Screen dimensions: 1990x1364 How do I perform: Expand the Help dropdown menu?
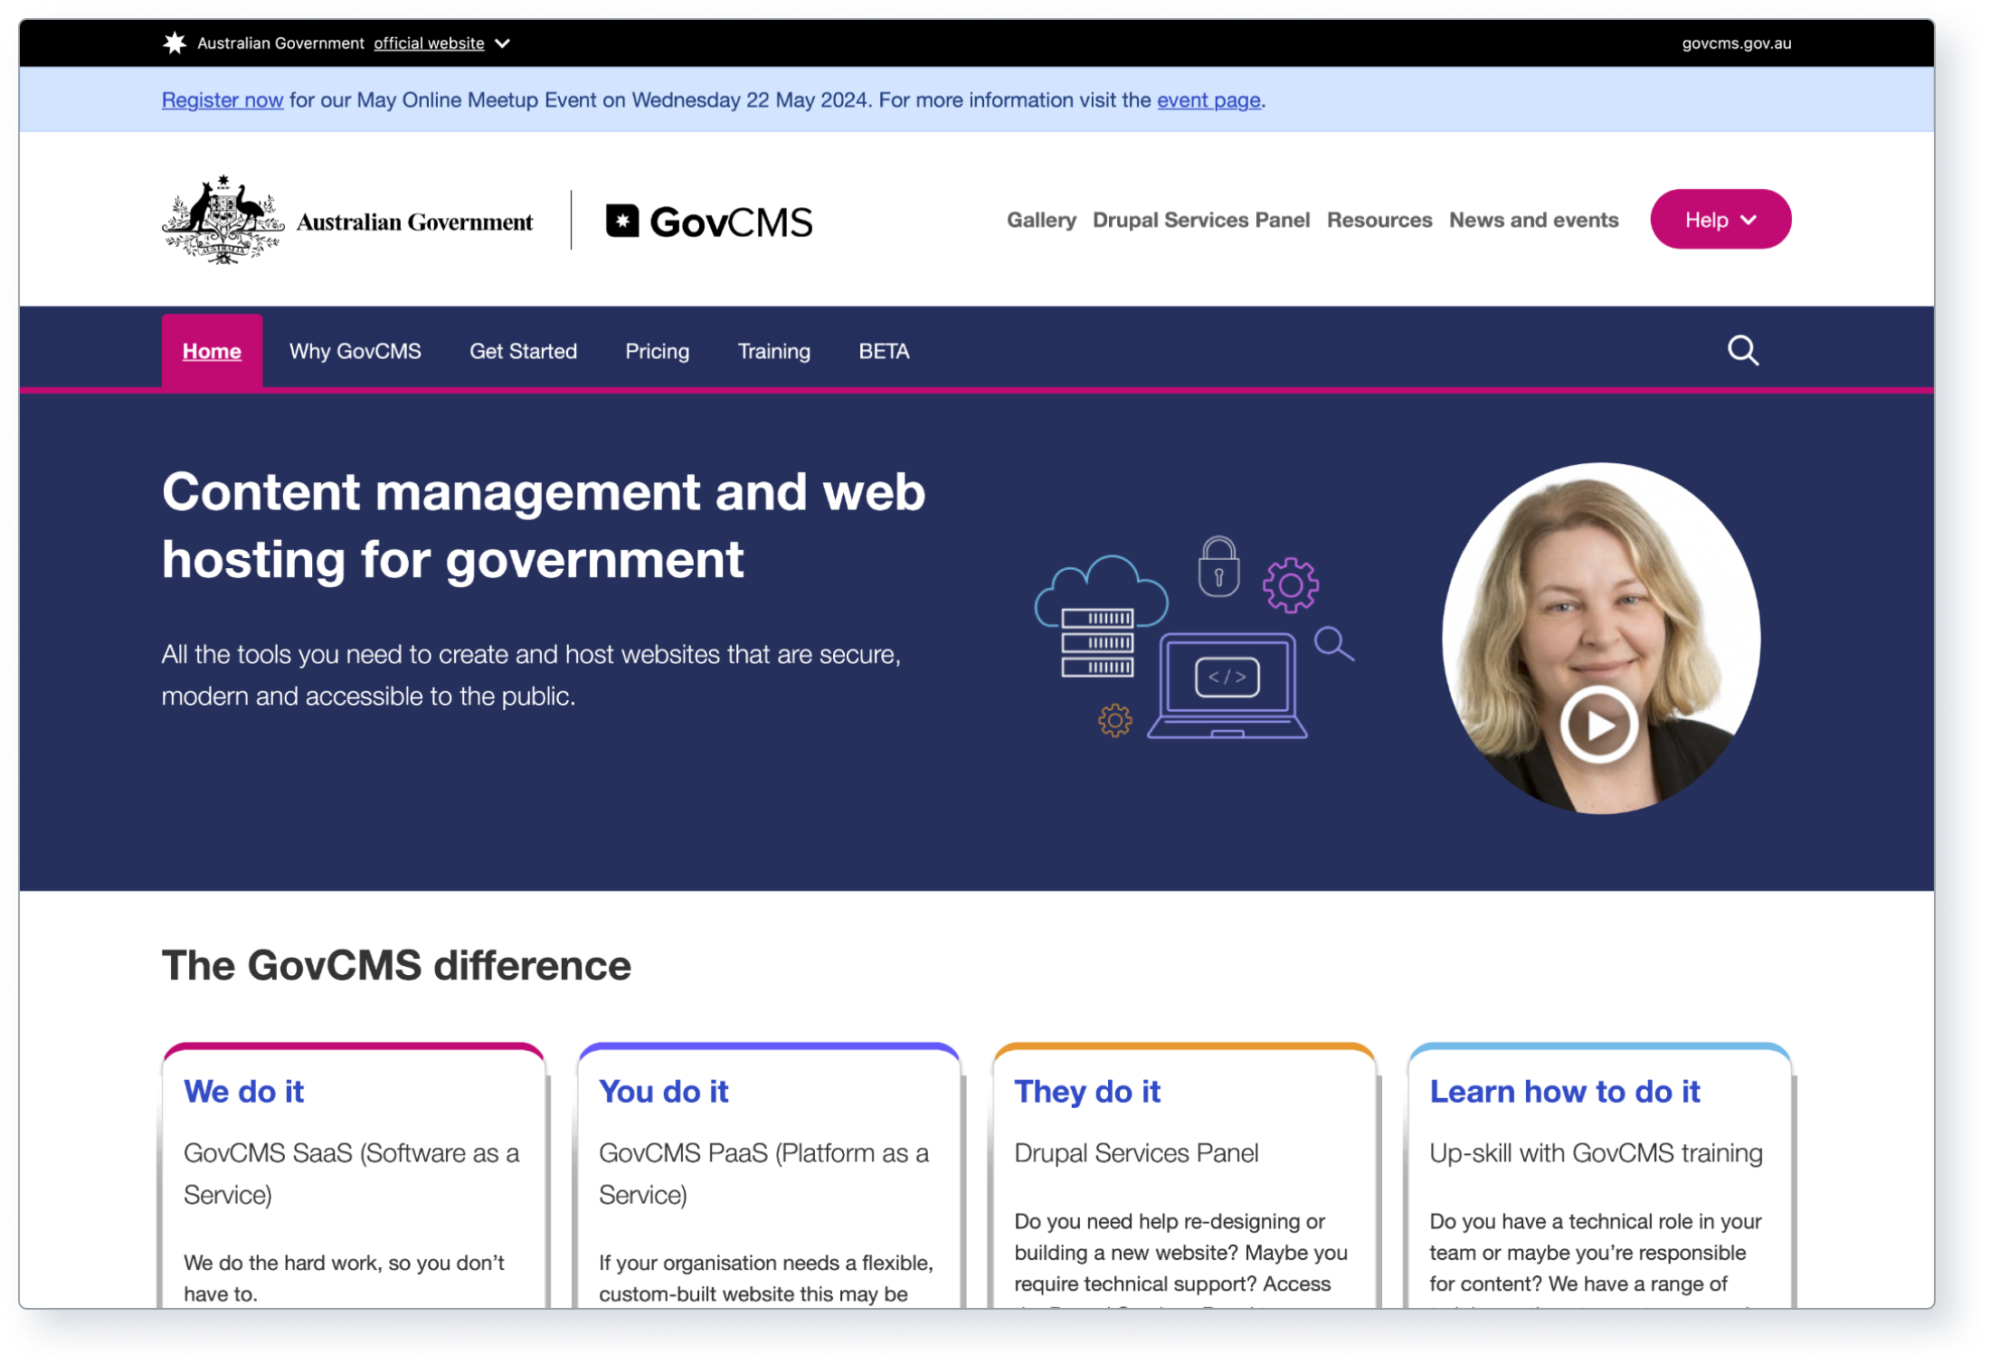coord(1720,219)
